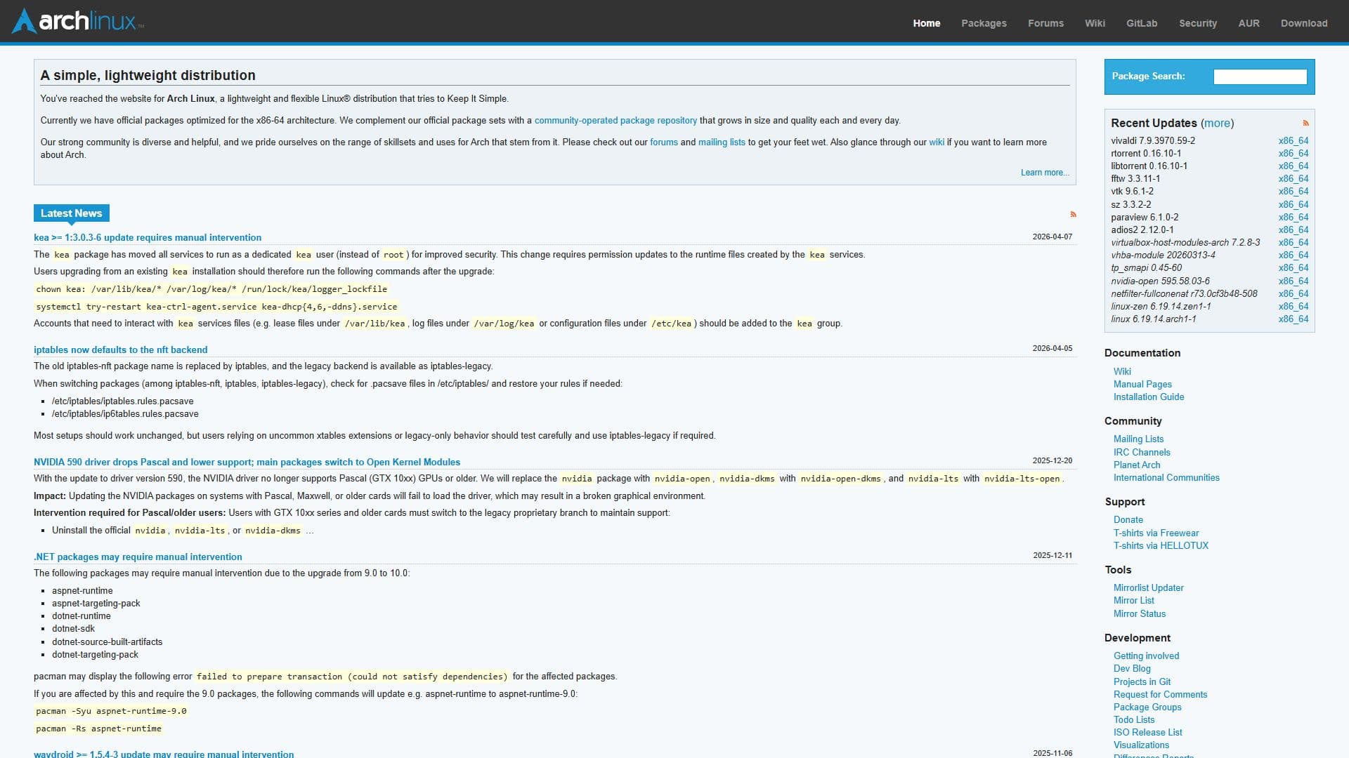
Task: Open the tp_smapi 0.45-60 package entry
Action: coord(1146,268)
